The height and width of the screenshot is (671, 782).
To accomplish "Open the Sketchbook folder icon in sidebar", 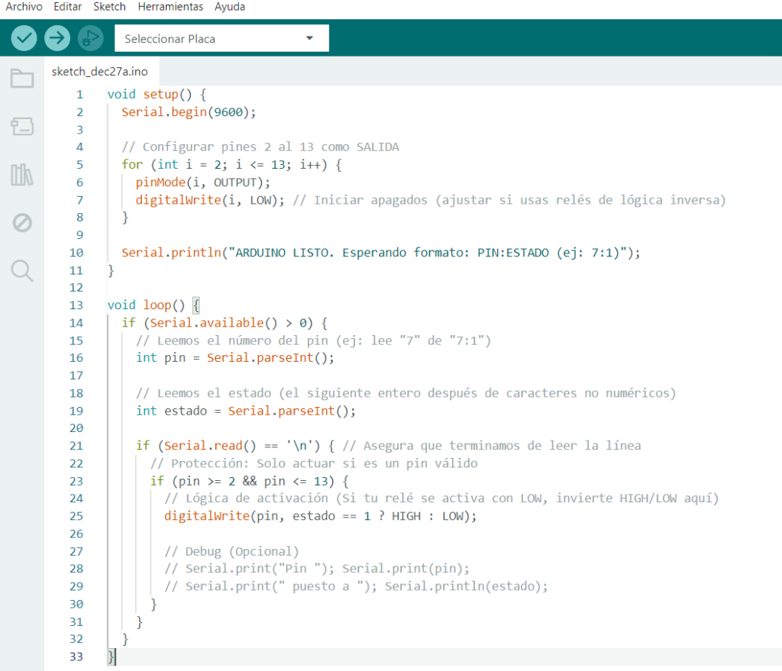I will point(22,78).
